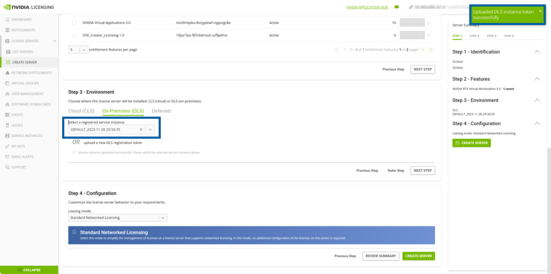Open the NVIDIA Application Hub link
The image size is (551, 274).
point(367,7)
